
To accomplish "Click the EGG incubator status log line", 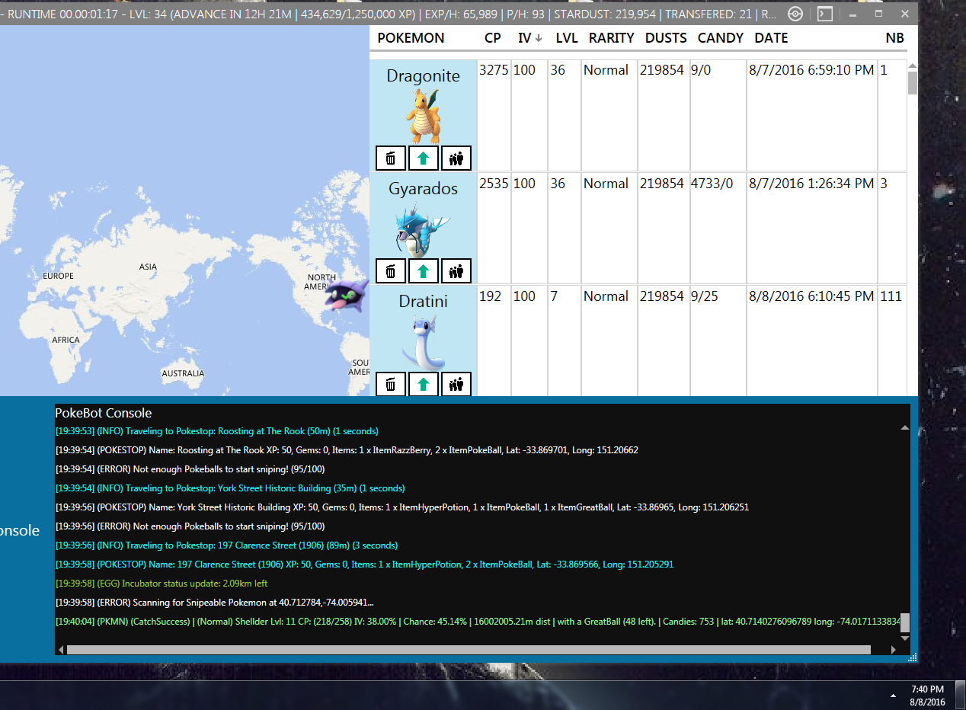I will tap(162, 584).
